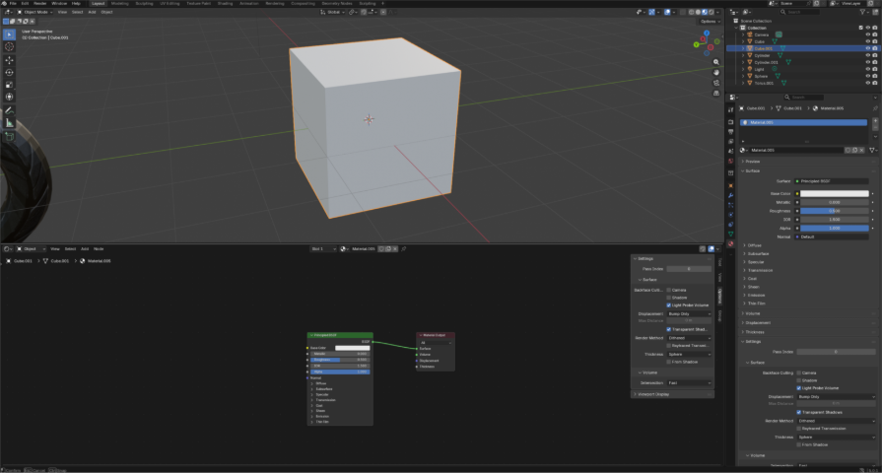Switch to the Shading workspace tab
This screenshot has width=882, height=473.
tap(225, 3)
